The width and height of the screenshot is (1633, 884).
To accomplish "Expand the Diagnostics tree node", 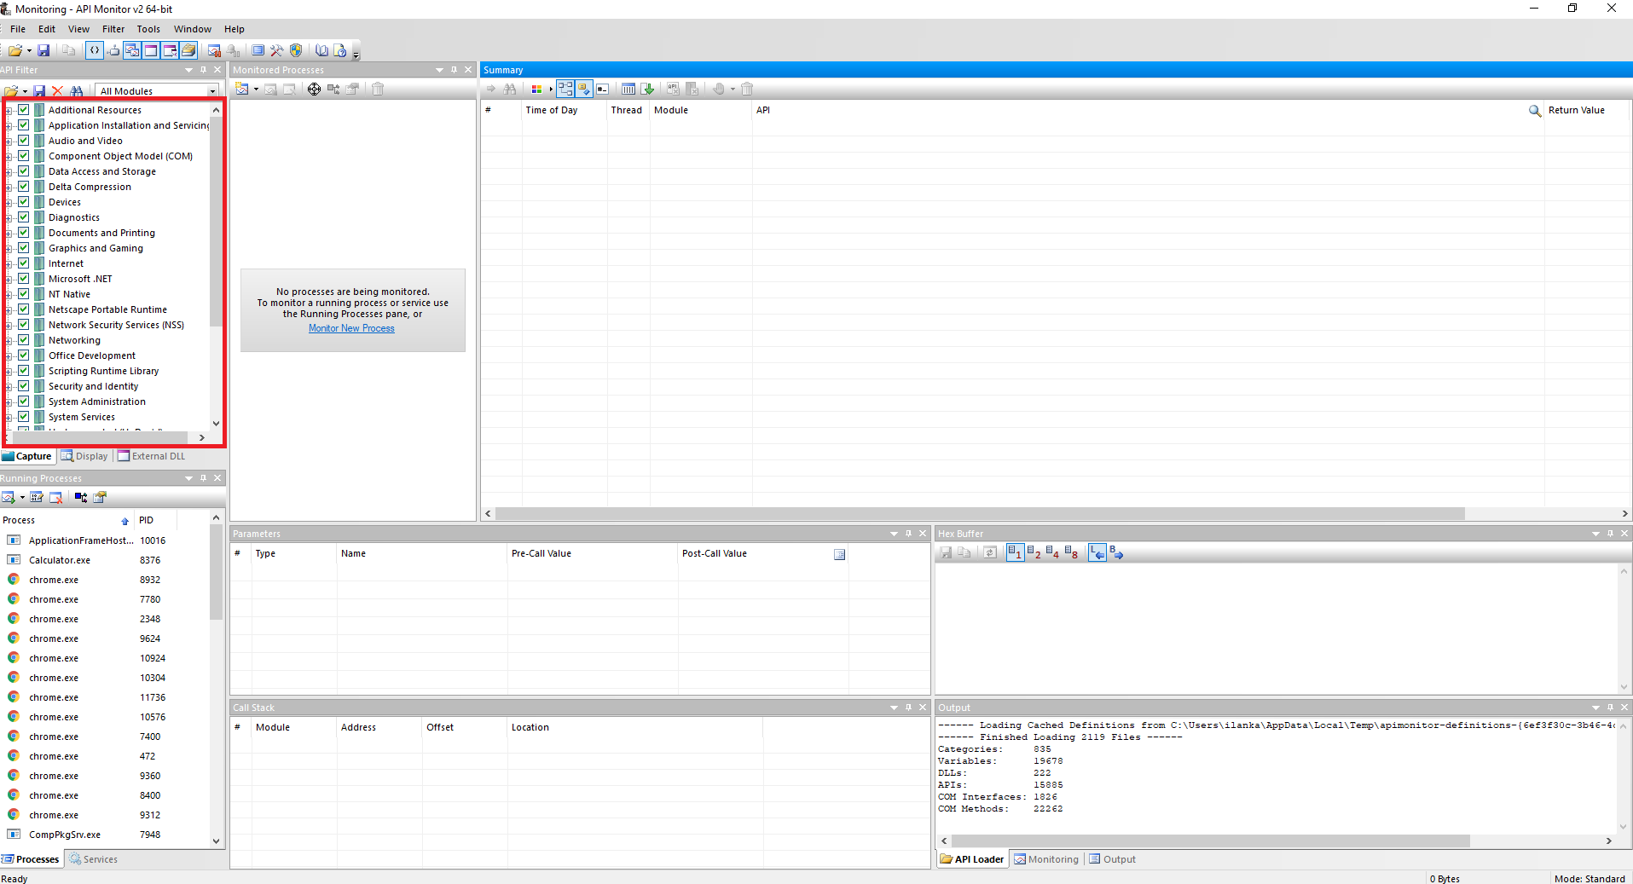I will coord(9,218).
